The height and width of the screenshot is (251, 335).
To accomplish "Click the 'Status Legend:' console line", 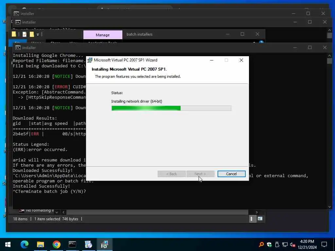I will 31,144.
